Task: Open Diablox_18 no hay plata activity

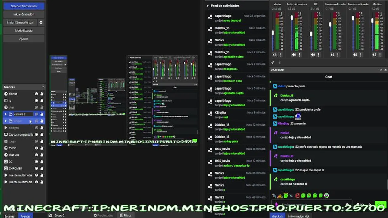Action: click(237, 139)
